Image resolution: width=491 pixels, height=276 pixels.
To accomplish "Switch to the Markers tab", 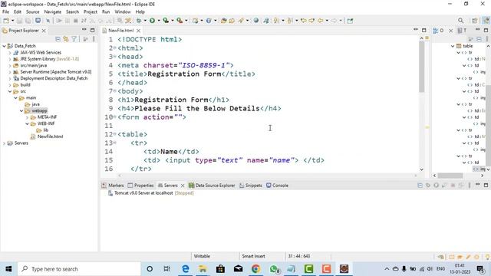I will point(113,186).
